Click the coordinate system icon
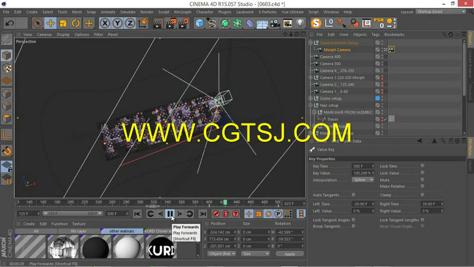Viewport: 474px width, 267px height. click(x=143, y=23)
